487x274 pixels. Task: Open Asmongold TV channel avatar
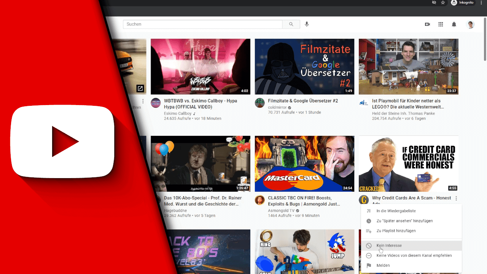click(x=259, y=200)
